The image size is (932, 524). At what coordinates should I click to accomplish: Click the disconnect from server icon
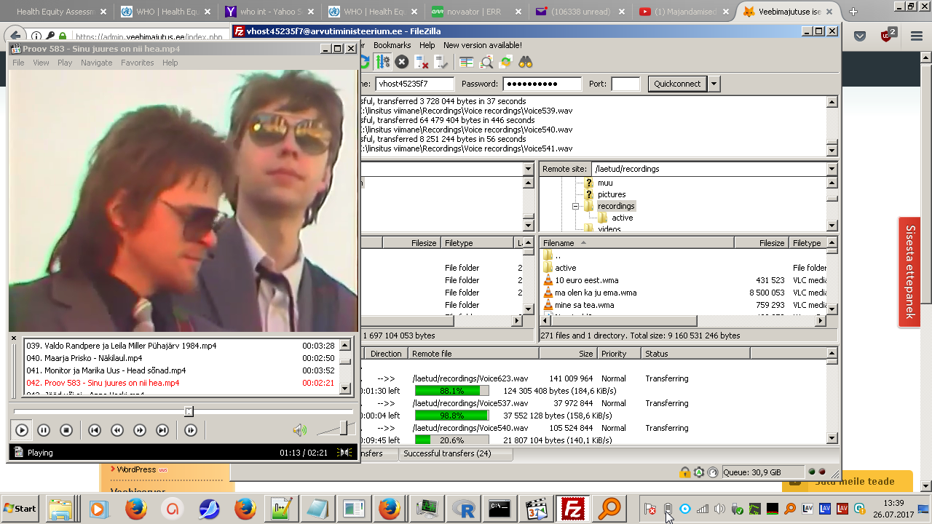tap(421, 63)
